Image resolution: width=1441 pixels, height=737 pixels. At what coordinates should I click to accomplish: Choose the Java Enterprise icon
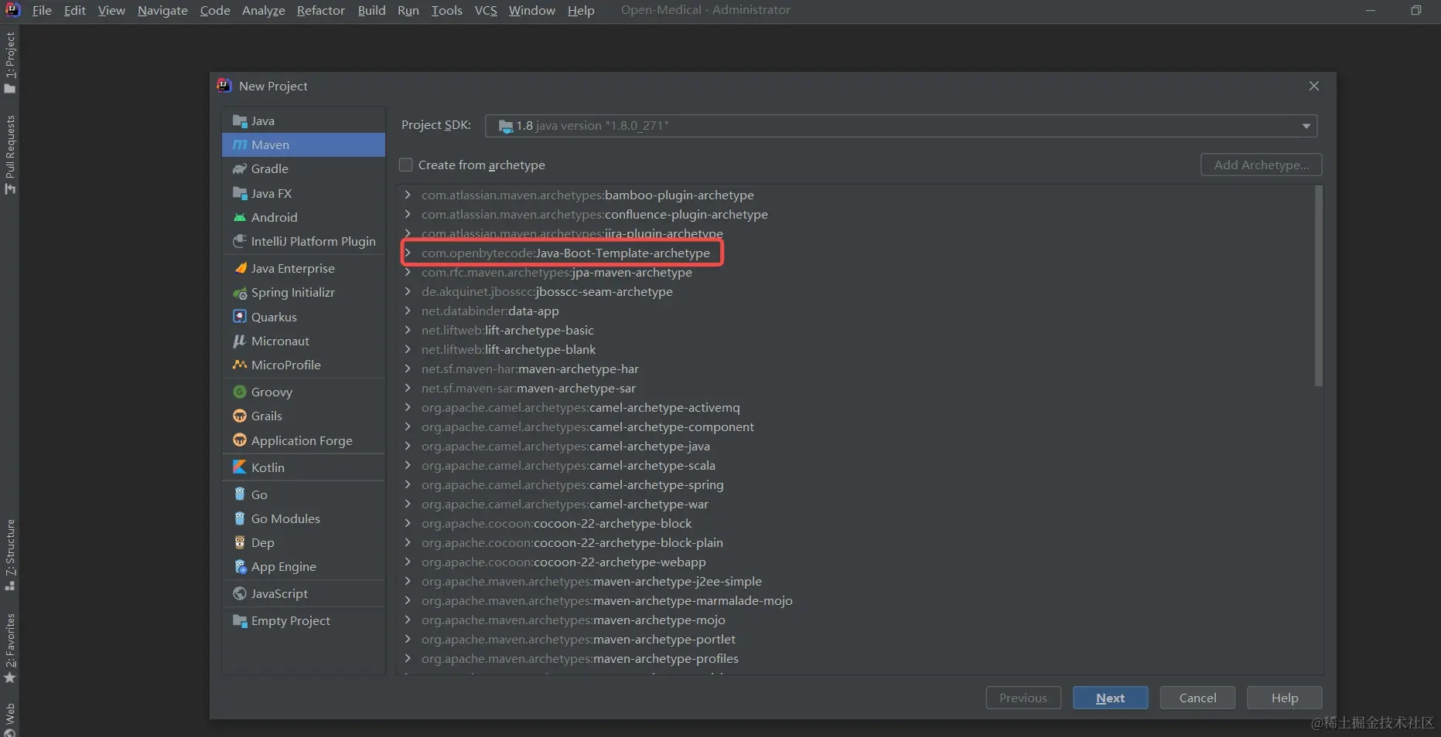click(240, 269)
